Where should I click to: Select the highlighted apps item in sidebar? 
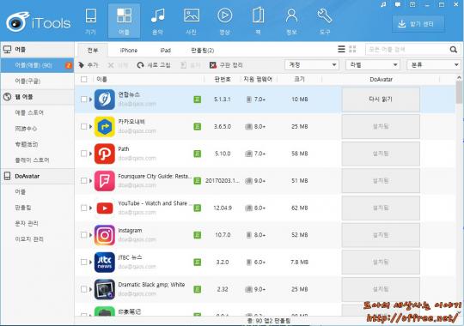(x=37, y=65)
